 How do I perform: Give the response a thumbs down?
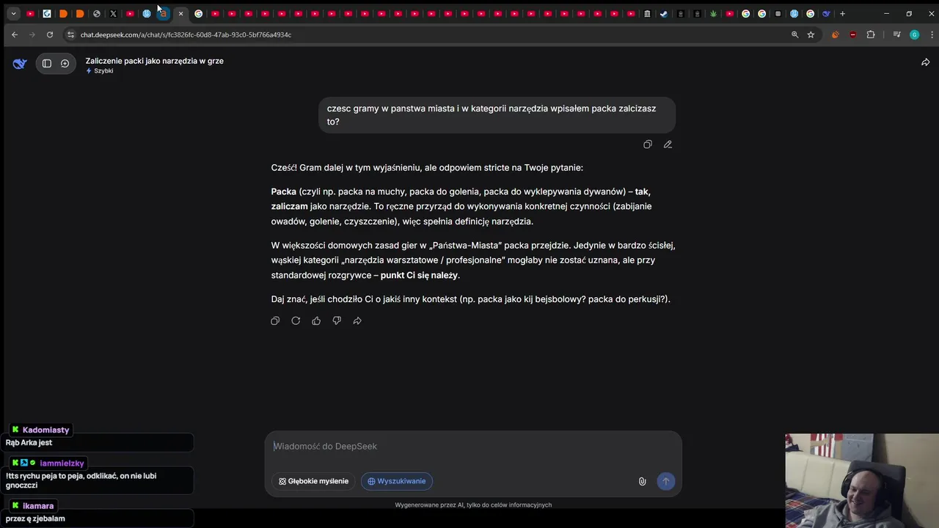point(337,320)
